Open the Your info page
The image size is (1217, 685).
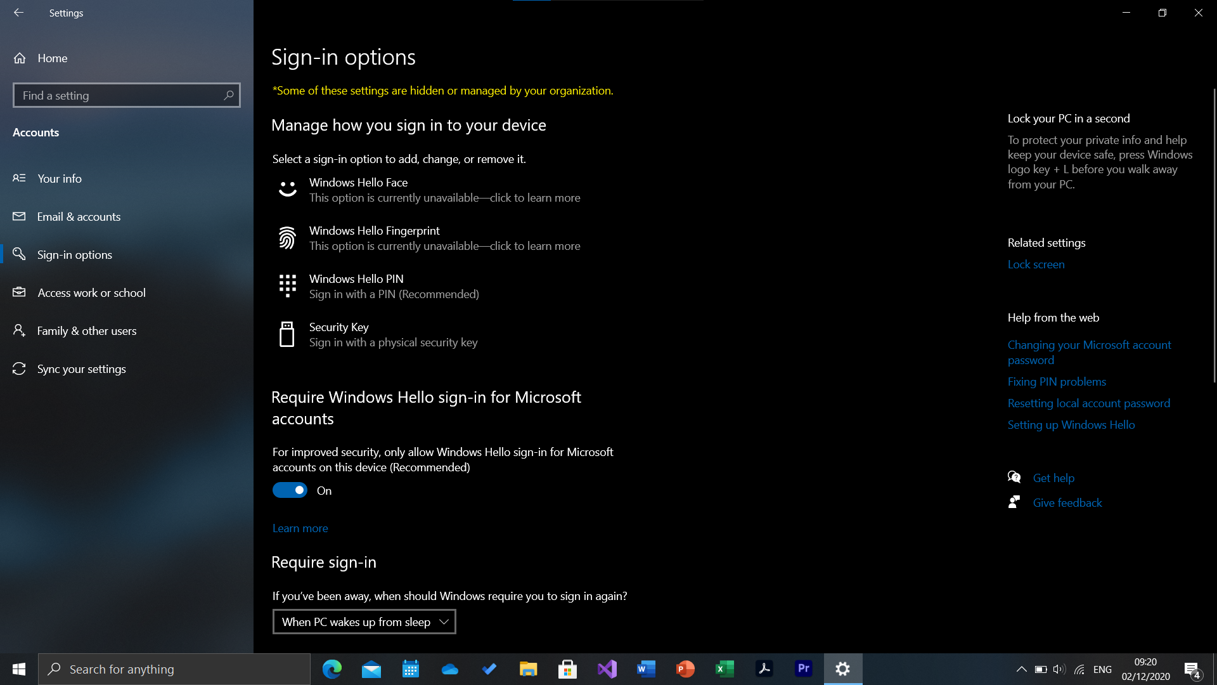pos(127,178)
